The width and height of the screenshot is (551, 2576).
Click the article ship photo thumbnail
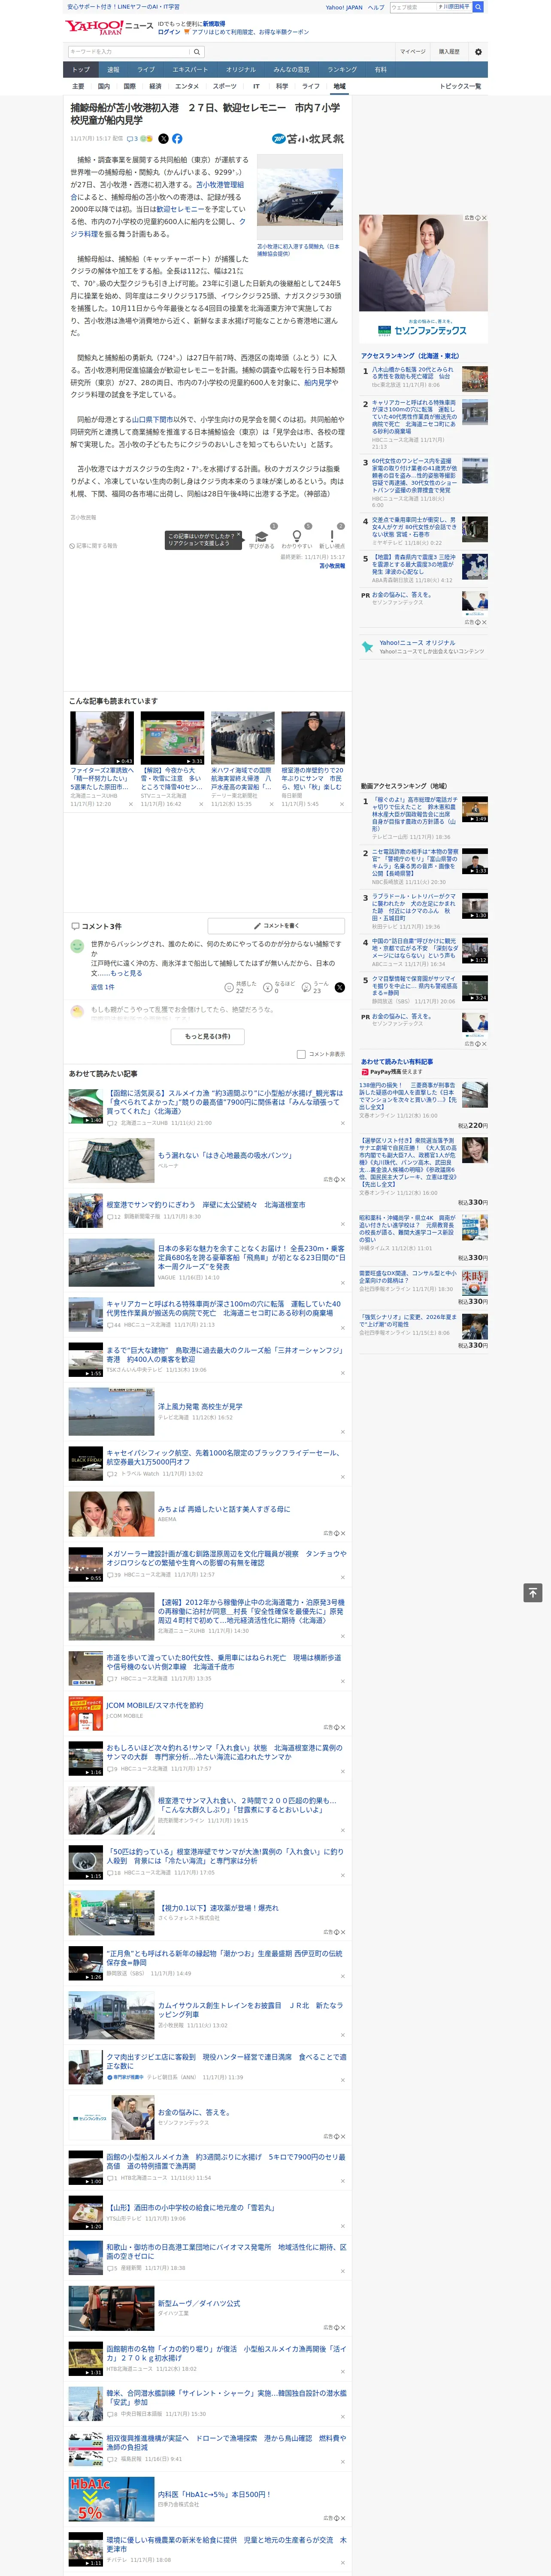[x=300, y=197]
